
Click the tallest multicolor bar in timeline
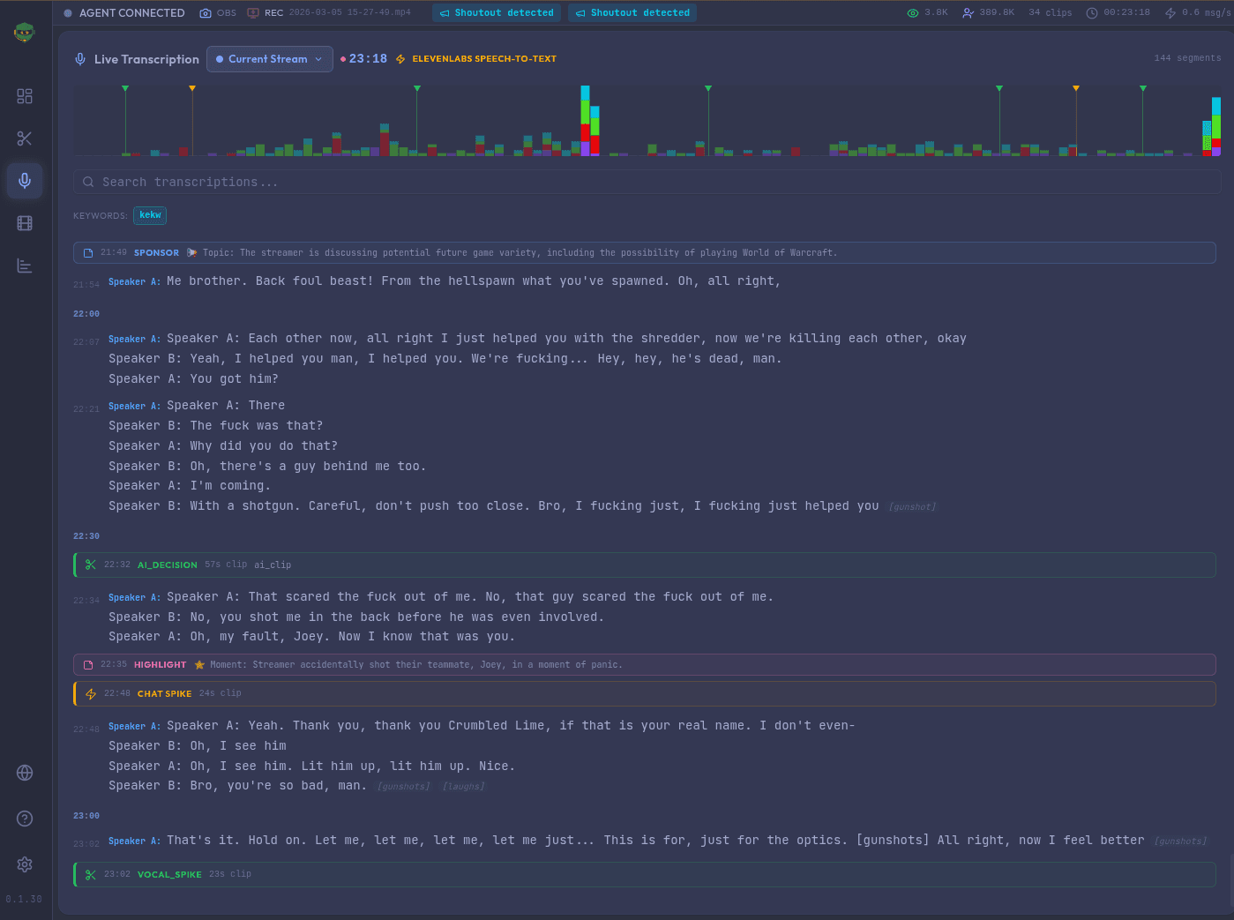pyautogui.click(x=585, y=121)
